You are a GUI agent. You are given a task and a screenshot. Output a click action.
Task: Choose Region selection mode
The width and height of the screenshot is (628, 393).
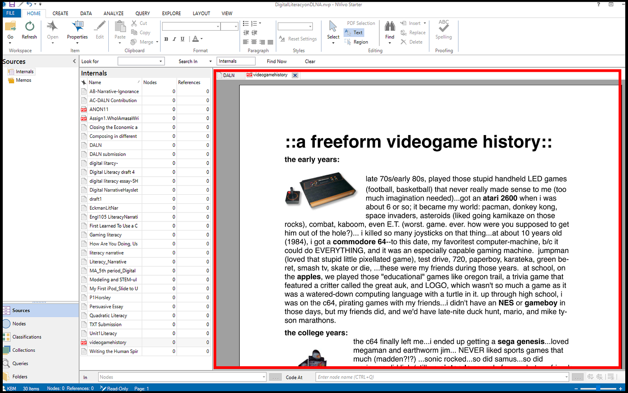pos(357,42)
